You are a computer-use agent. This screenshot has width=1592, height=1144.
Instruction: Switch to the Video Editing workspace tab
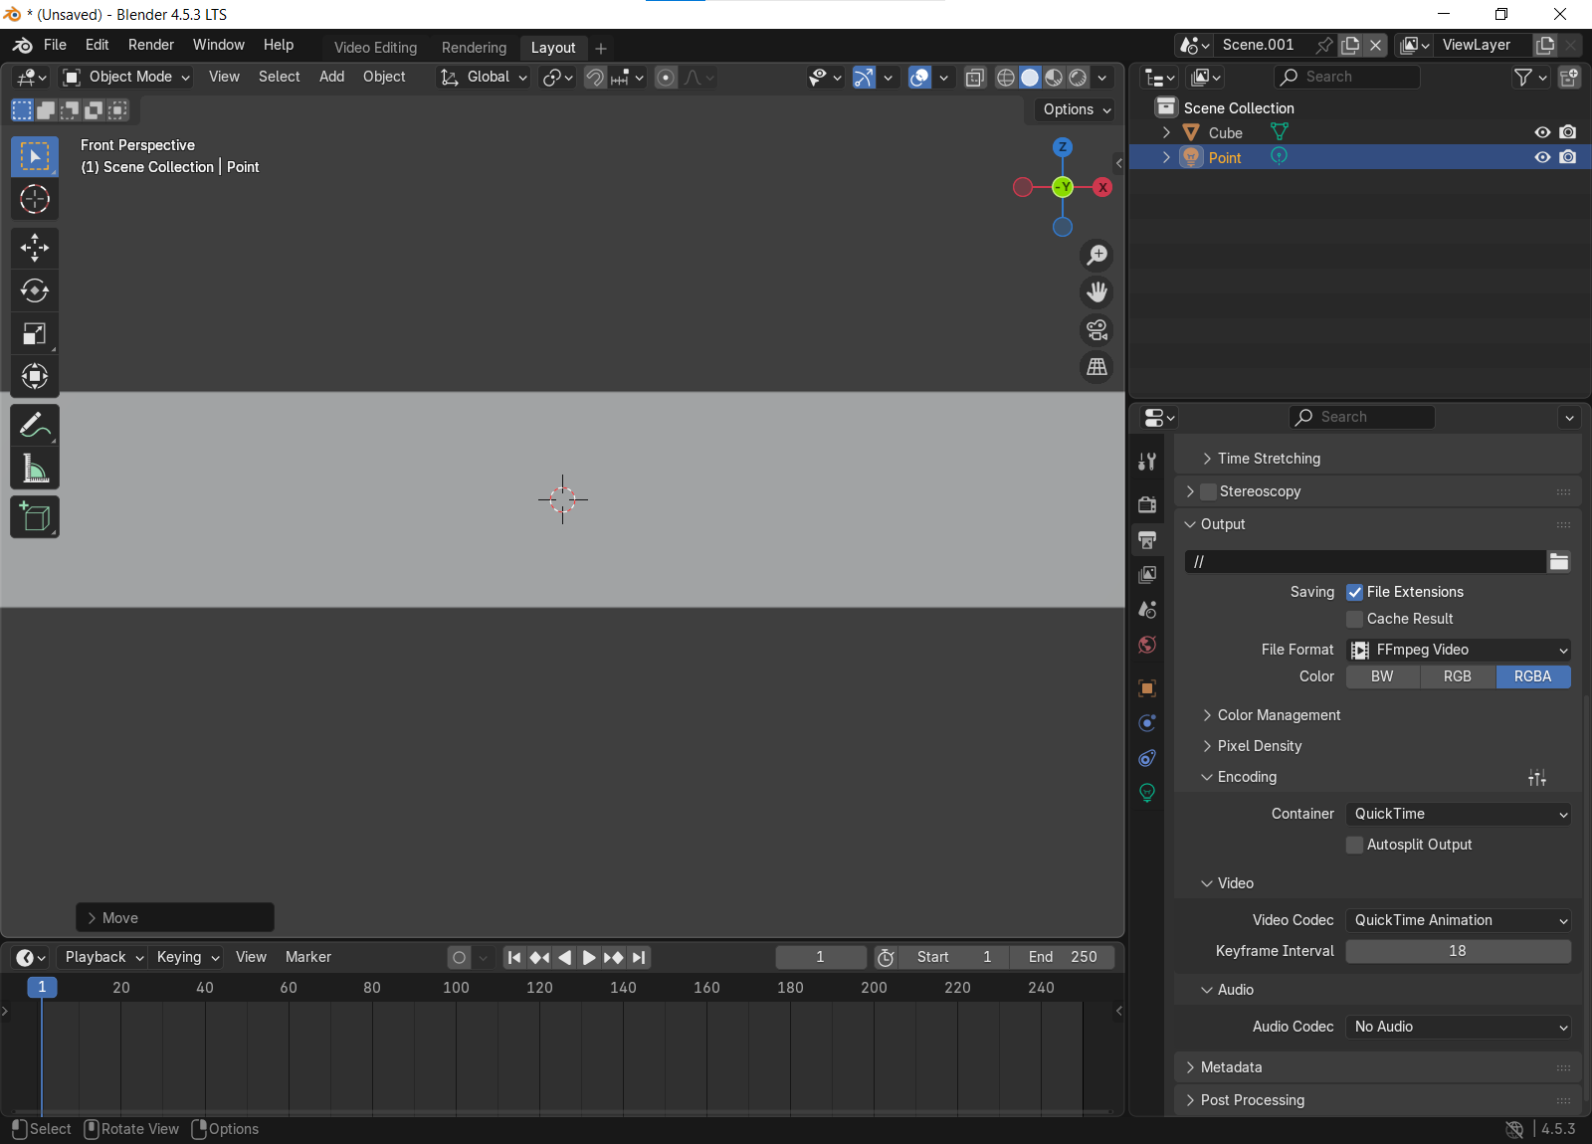point(375,48)
